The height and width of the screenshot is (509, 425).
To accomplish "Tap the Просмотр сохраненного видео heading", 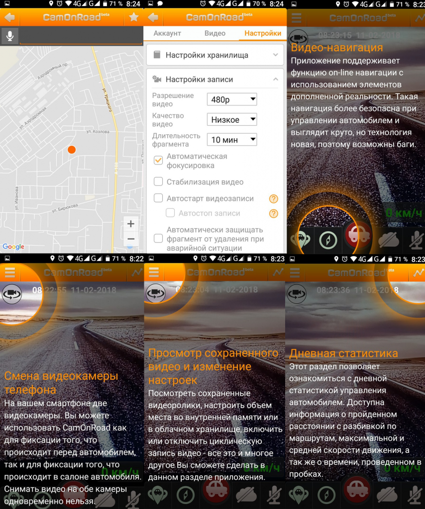I will point(213,366).
